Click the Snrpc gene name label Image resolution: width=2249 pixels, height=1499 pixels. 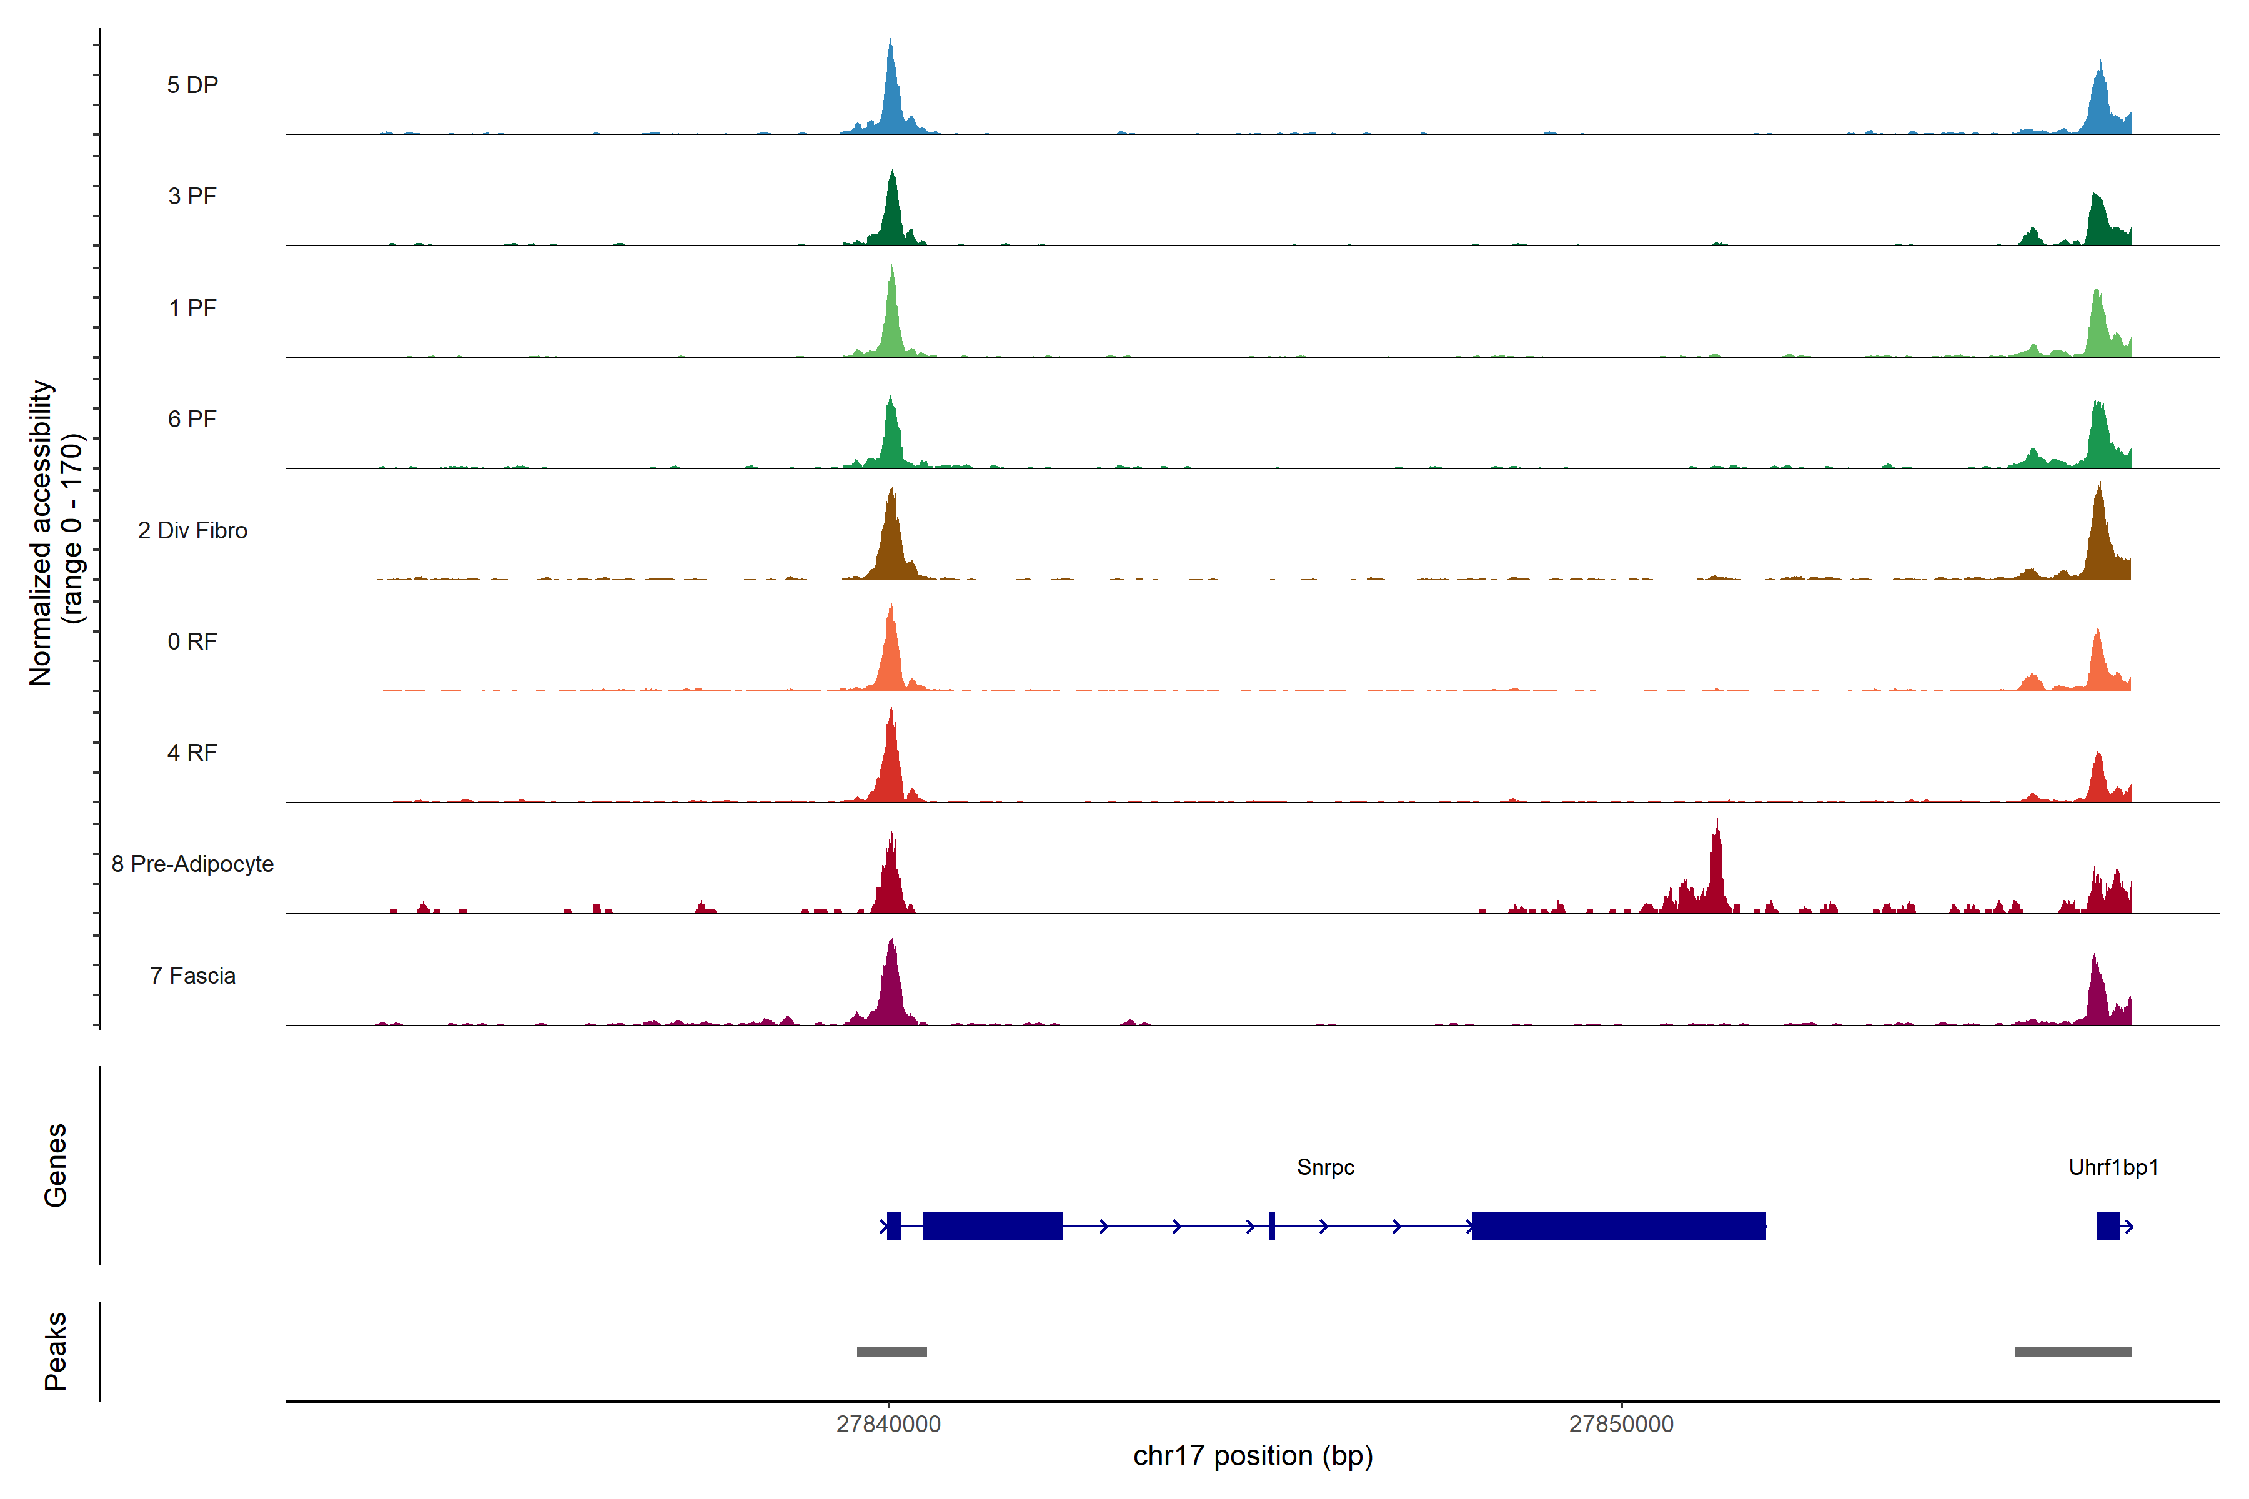point(1325,1167)
